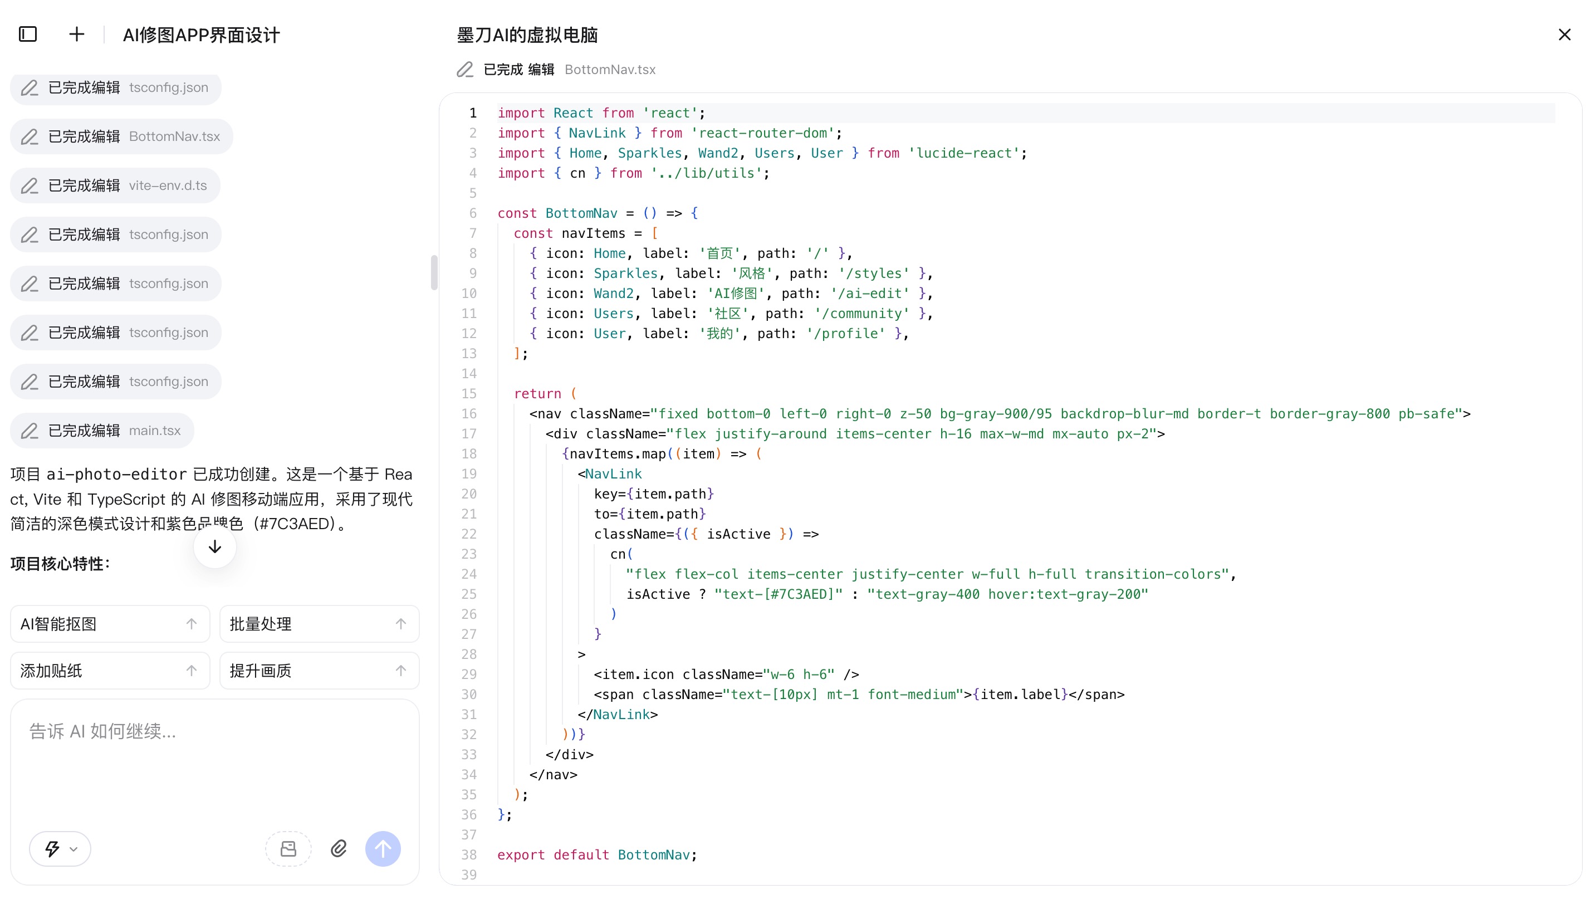The width and height of the screenshot is (1596, 899).
Task: Click pencil icon in BottomNav.tsx chat entry
Action: tap(29, 136)
